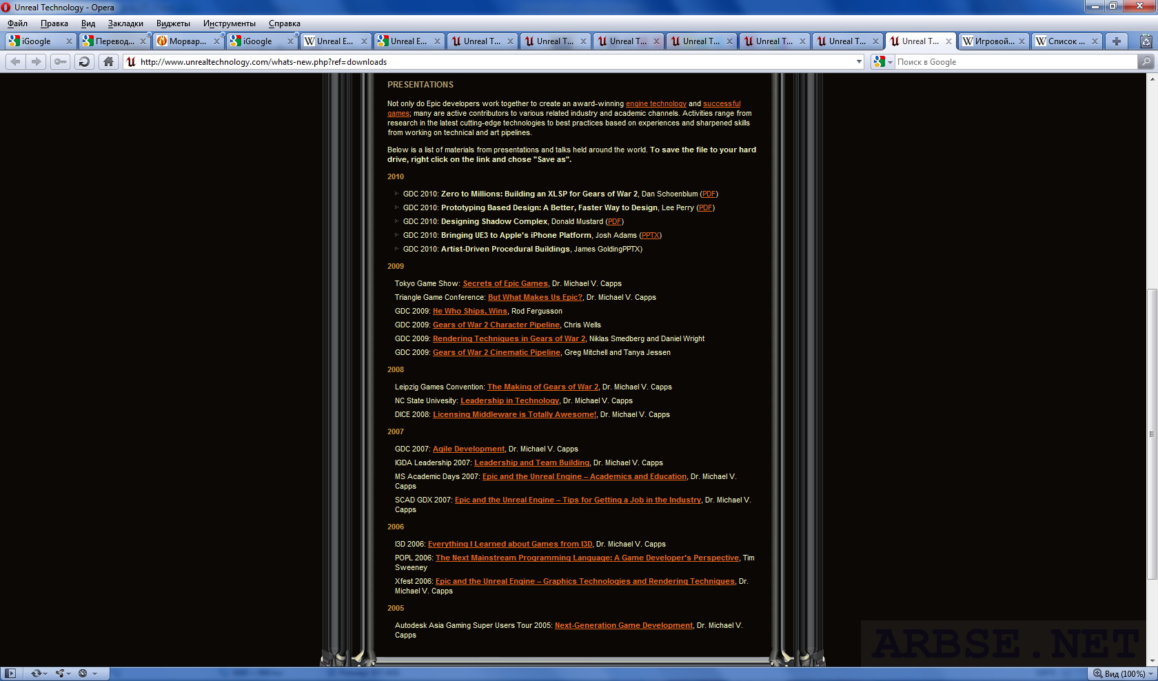The height and width of the screenshot is (681, 1158).
Task: Click the Поиск в Google search field
Action: point(1015,62)
